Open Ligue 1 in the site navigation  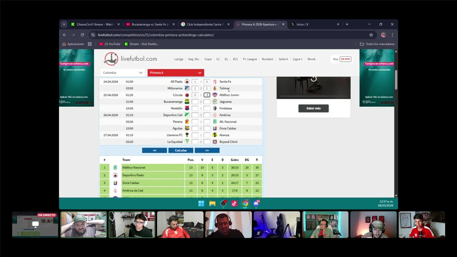[297, 59]
